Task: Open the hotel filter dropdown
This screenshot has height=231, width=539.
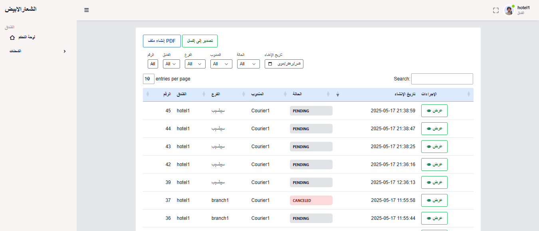Action: point(171,64)
